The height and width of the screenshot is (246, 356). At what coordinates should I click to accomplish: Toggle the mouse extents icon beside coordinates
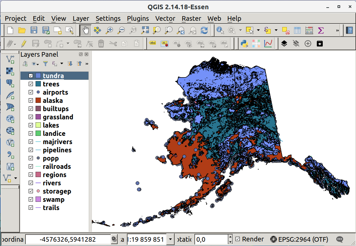pyautogui.click(x=114, y=239)
